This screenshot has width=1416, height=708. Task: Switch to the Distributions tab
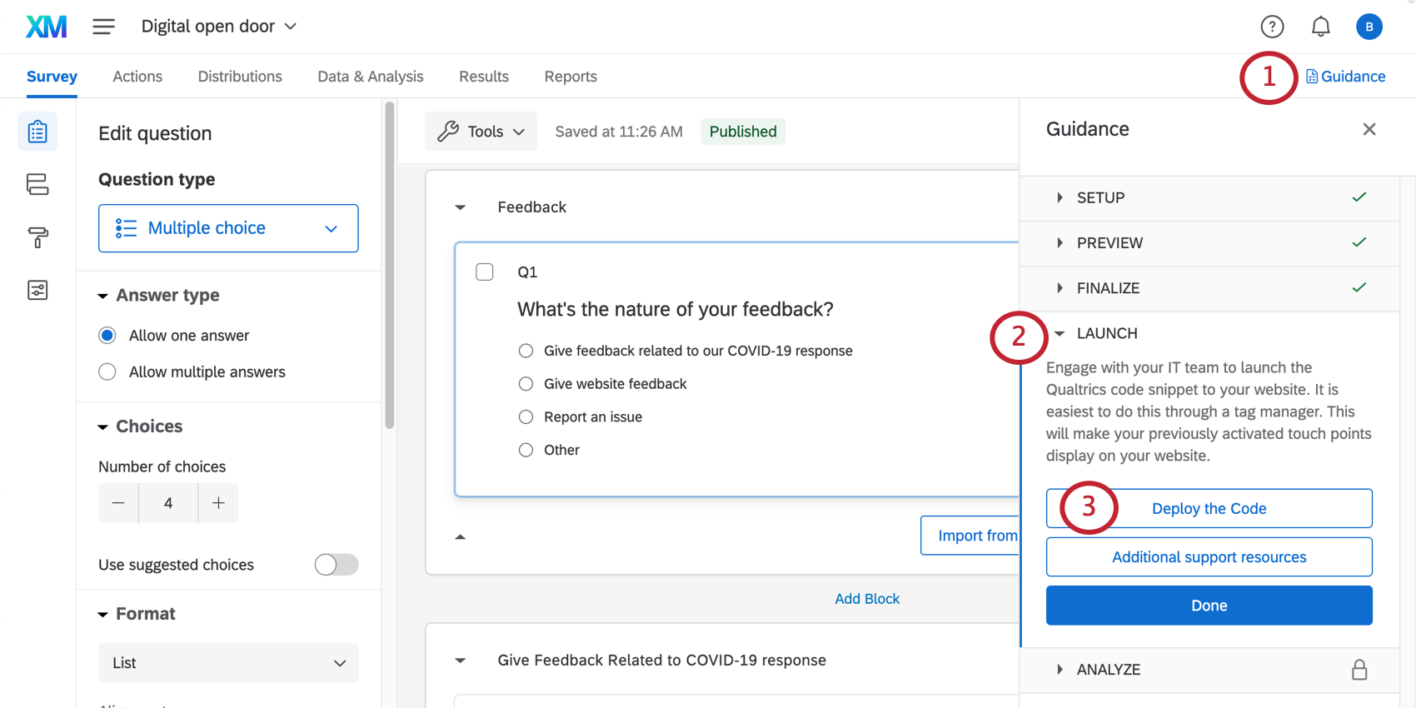click(240, 77)
